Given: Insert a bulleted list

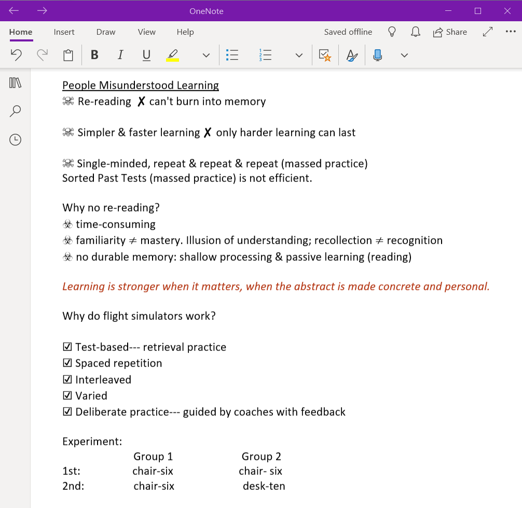Looking at the screenshot, I should 232,55.
